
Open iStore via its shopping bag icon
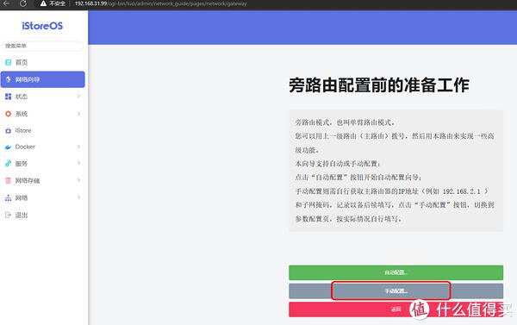tap(9, 131)
